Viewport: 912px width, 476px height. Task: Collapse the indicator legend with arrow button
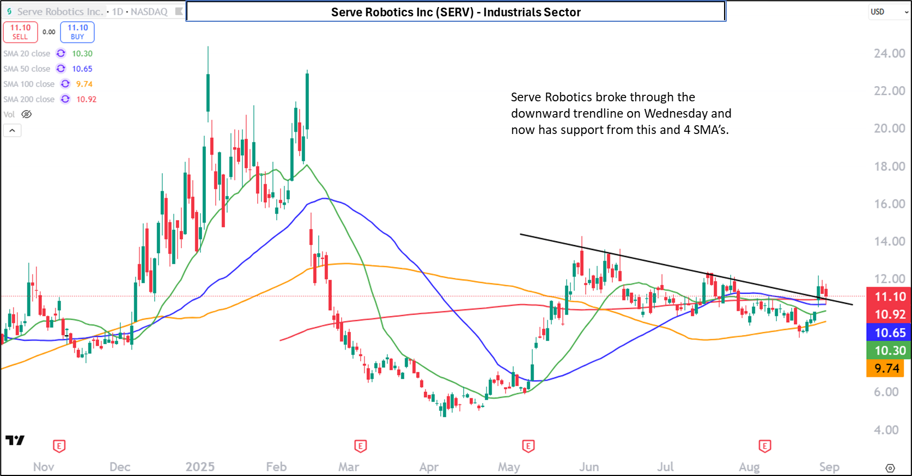coord(12,131)
